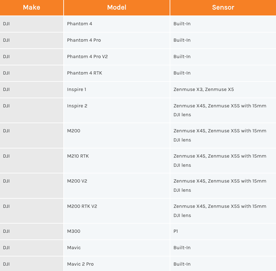Click DJI make in M300 row
Image resolution: width=276 pixels, height=271 pixels.
point(32,232)
